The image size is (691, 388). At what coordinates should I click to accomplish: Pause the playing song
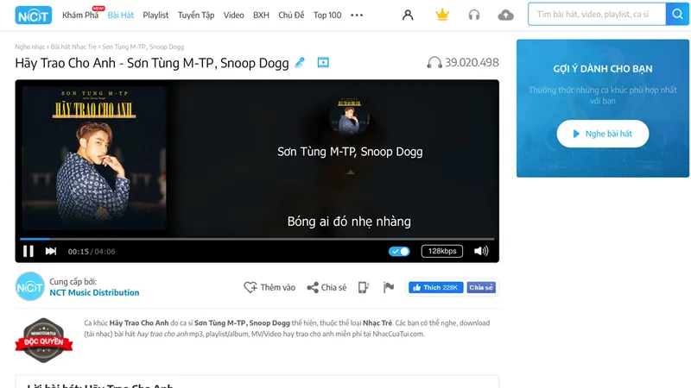pos(29,251)
